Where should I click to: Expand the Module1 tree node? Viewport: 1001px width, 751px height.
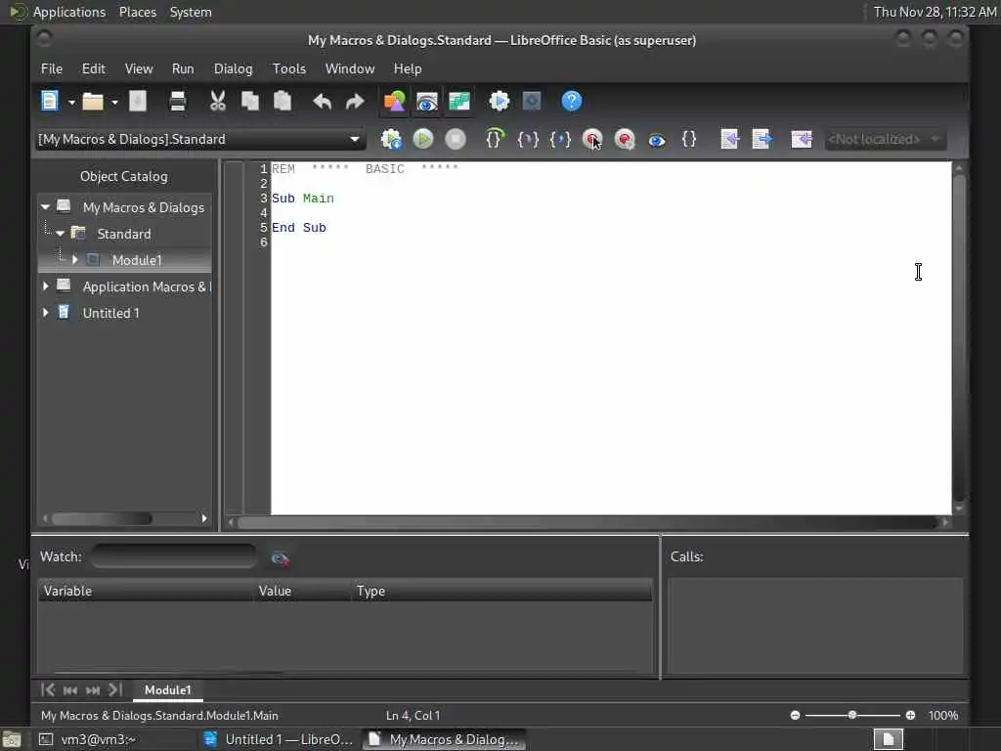pyautogui.click(x=74, y=260)
